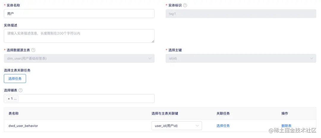
Task: Open the dim_user data source dropdown arrow
Action: [150, 58]
